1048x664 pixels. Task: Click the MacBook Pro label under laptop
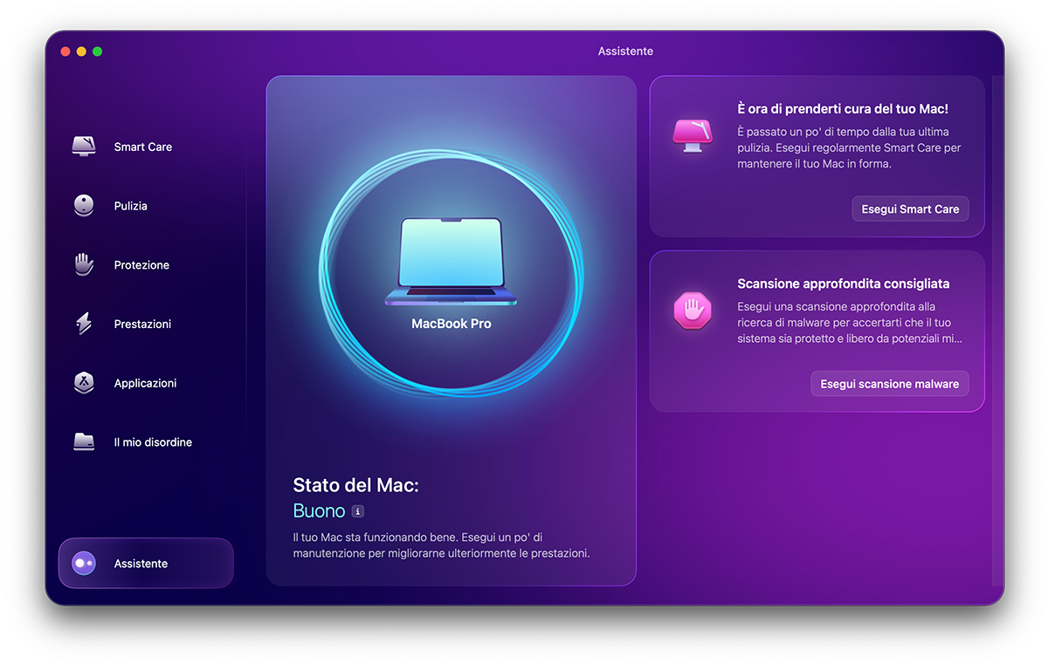pyautogui.click(x=451, y=324)
